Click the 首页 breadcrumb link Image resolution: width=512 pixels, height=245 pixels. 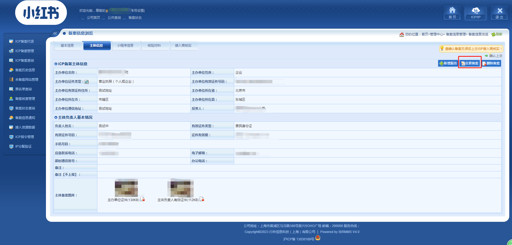click(425, 34)
